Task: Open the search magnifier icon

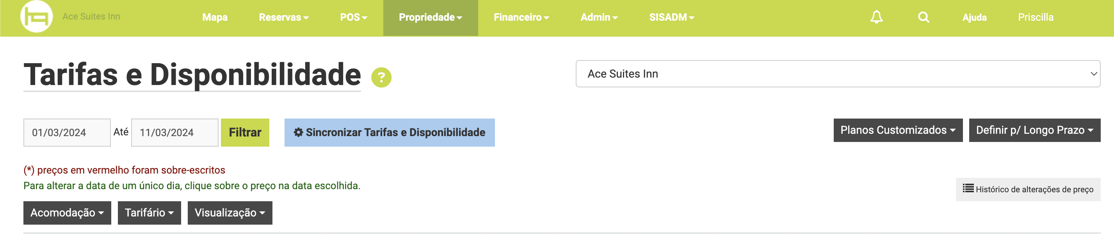Action: [923, 17]
